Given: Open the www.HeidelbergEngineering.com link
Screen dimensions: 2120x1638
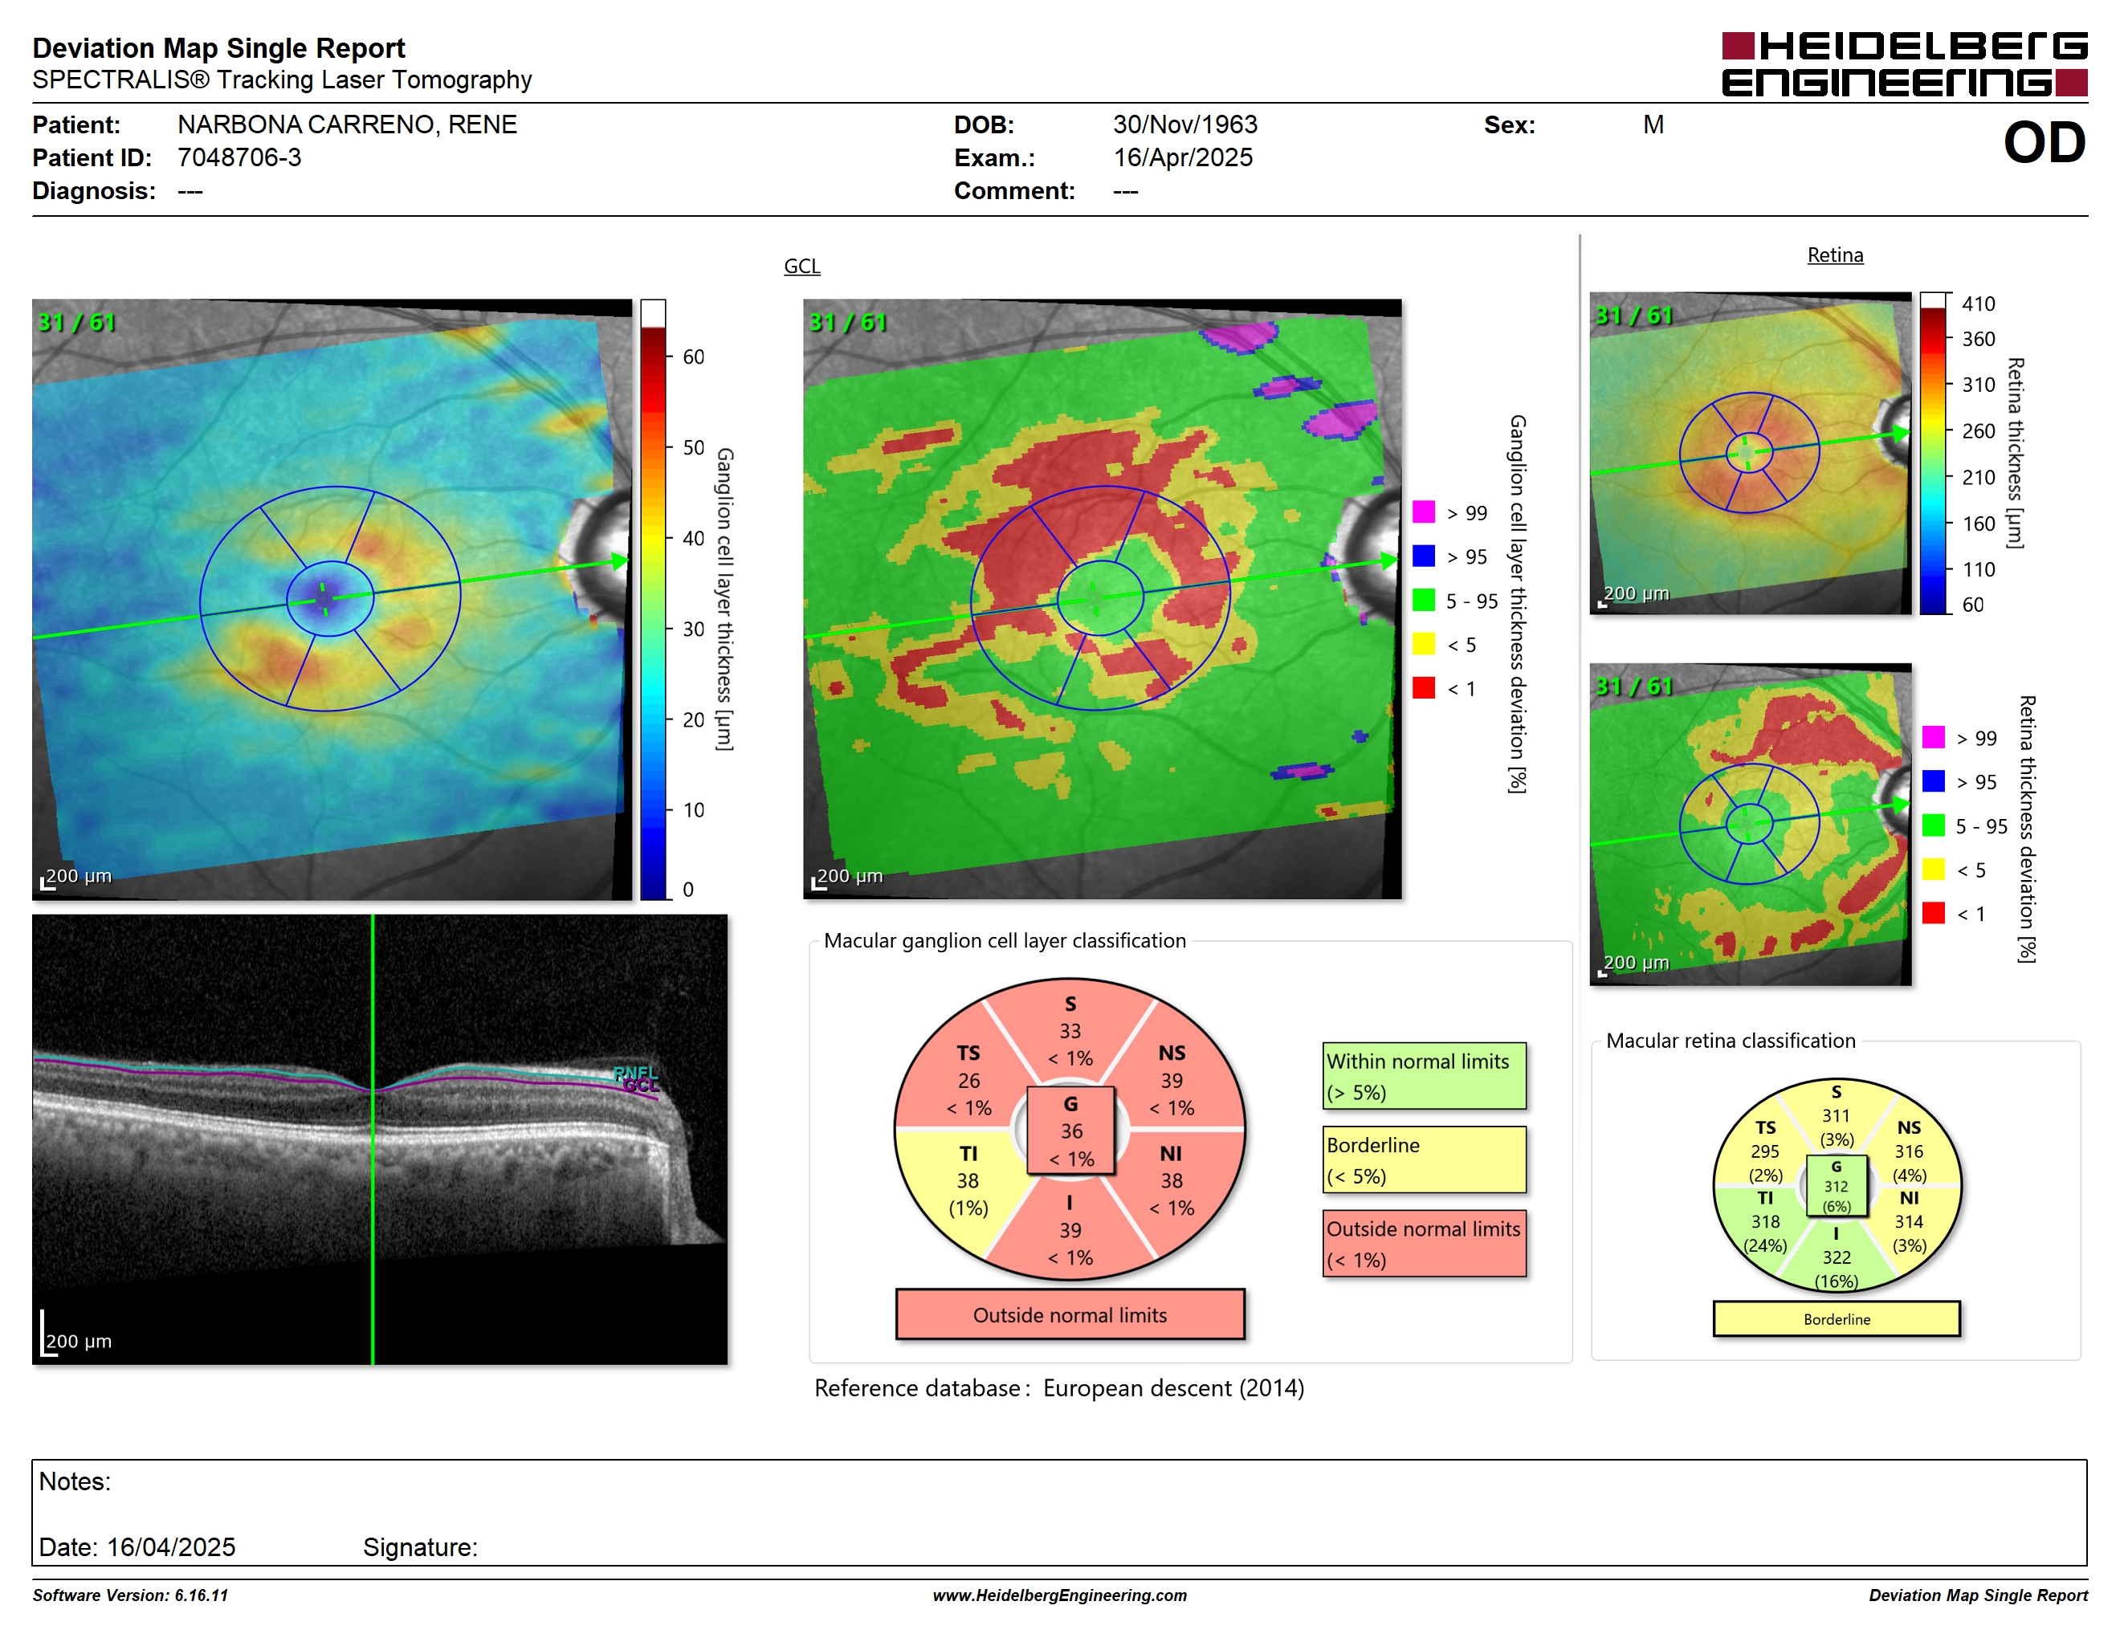Looking at the screenshot, I should point(1059,1595).
